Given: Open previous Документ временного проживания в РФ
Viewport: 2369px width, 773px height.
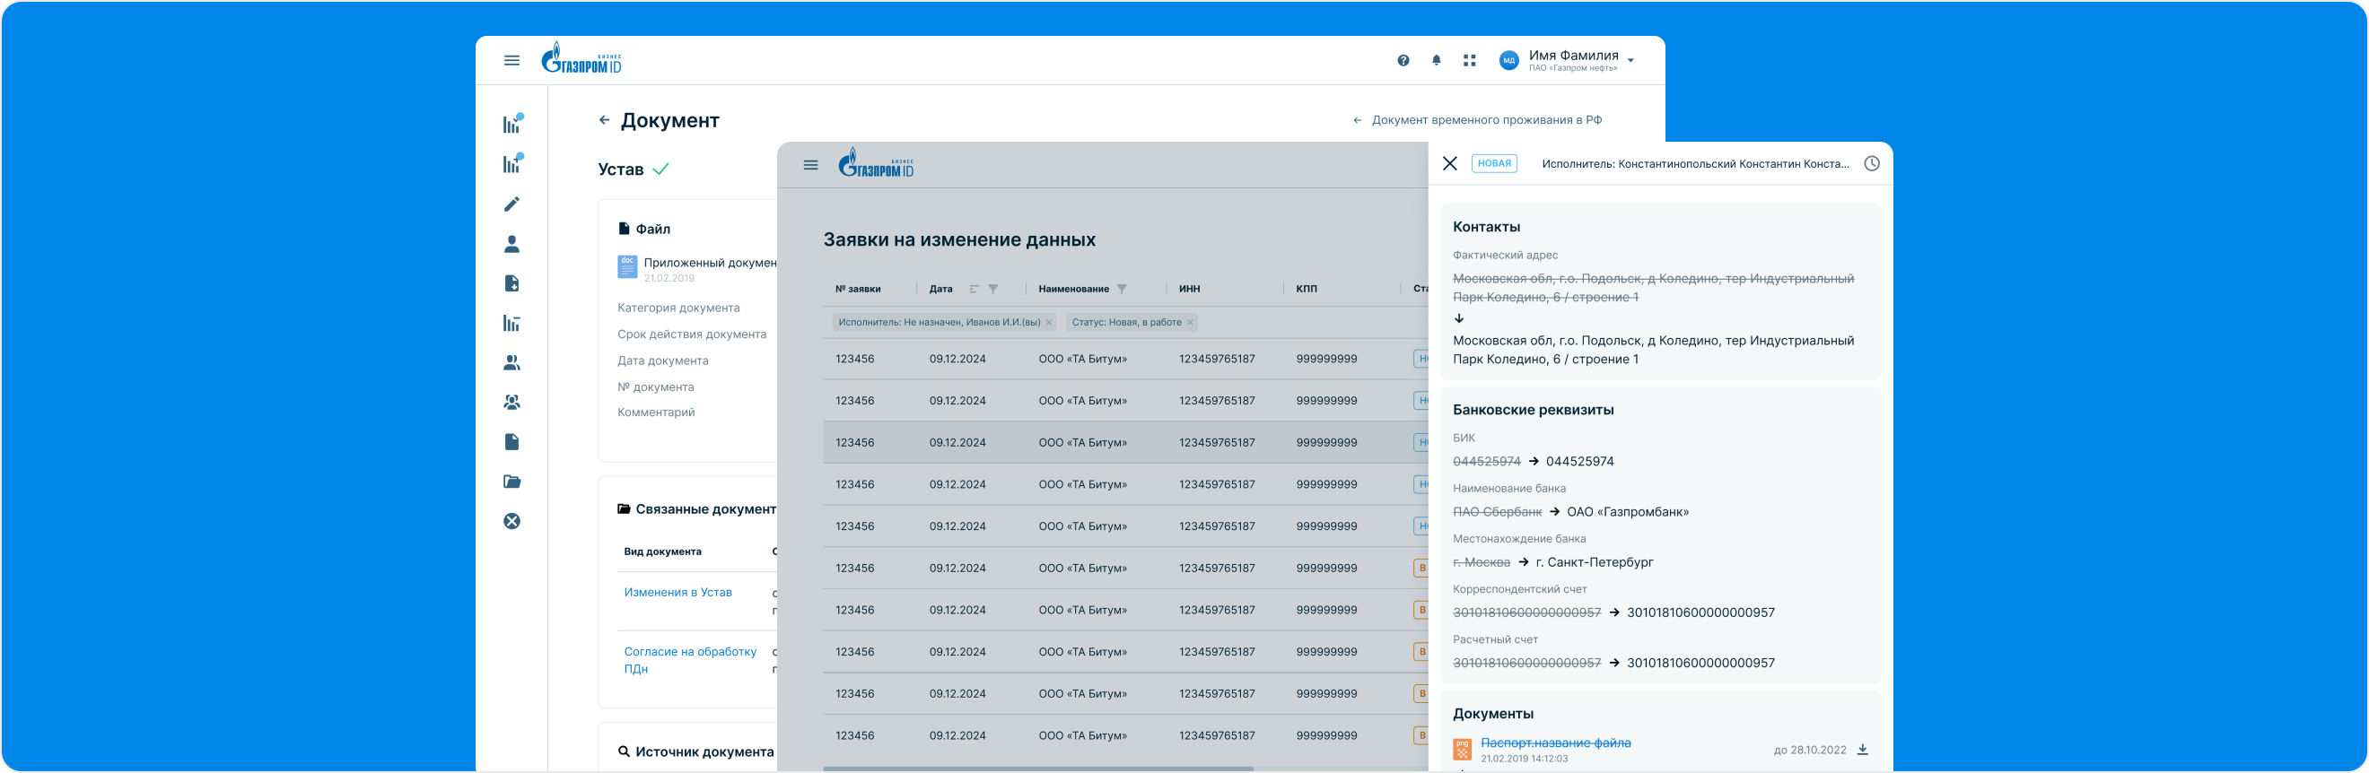Looking at the screenshot, I should coord(1477,120).
